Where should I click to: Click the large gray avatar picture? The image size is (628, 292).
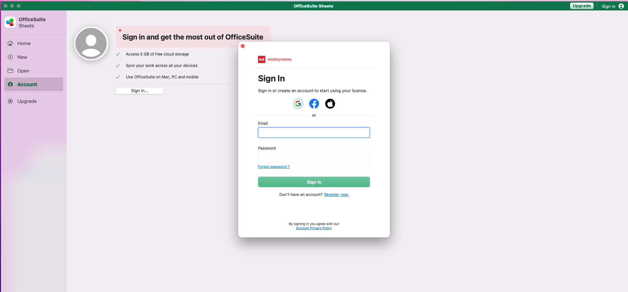[x=91, y=43]
